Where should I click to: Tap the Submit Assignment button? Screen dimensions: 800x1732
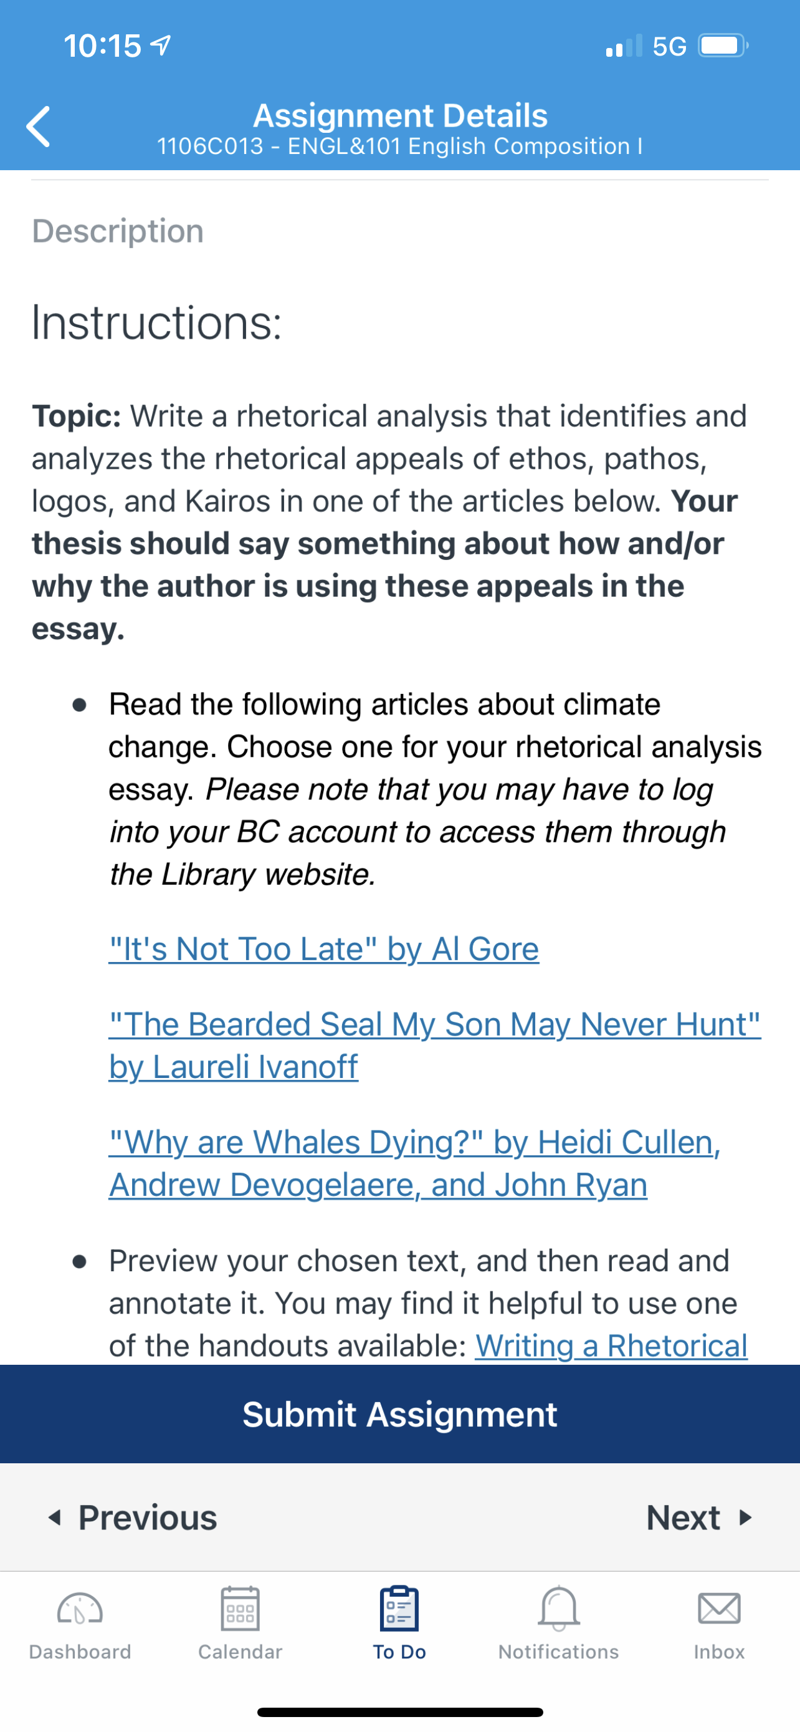pyautogui.click(x=399, y=1414)
